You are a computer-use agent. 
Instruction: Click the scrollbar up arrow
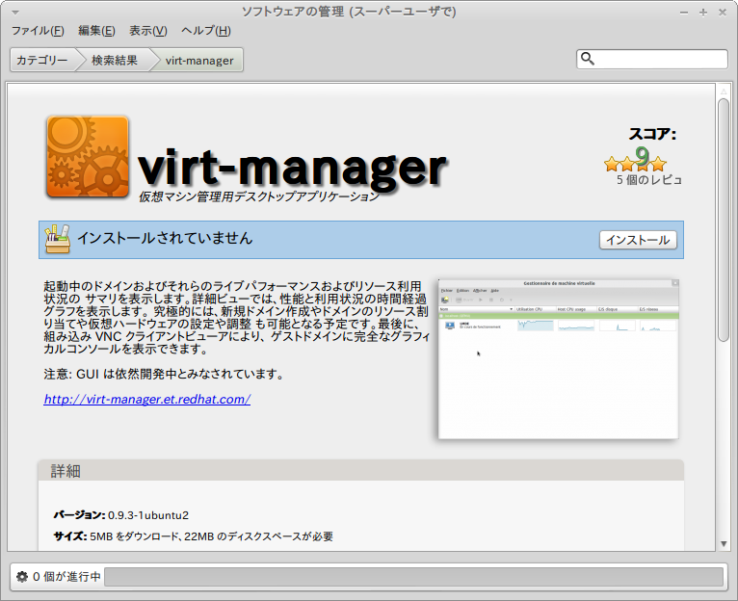pos(724,91)
